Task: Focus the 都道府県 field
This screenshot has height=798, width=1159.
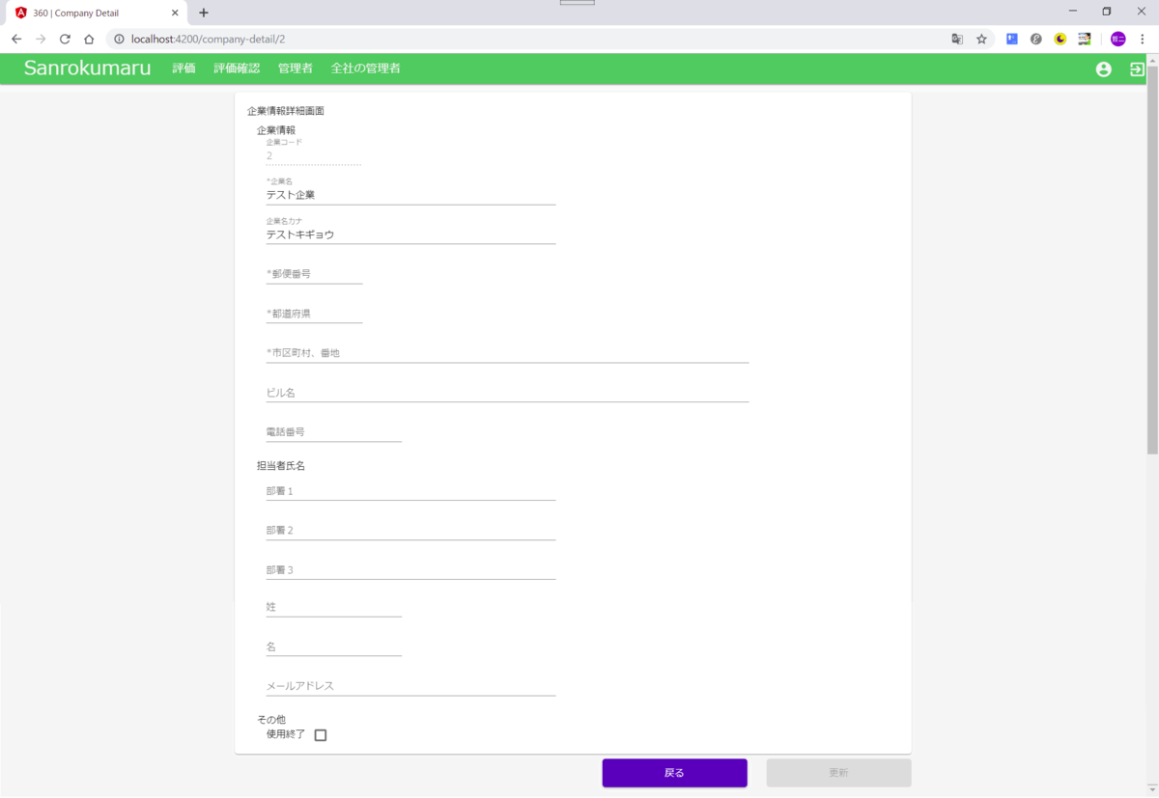Action: pyautogui.click(x=315, y=314)
